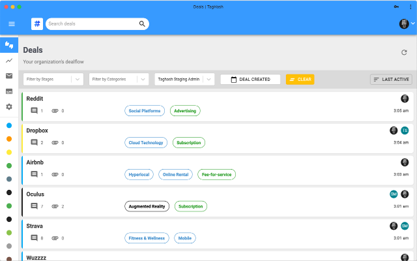
Task: Select the blue color dot in sidebar
Action: click(9, 125)
